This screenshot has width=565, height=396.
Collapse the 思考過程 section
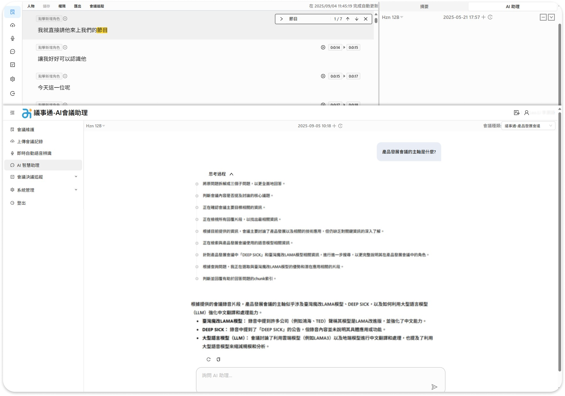(x=231, y=174)
